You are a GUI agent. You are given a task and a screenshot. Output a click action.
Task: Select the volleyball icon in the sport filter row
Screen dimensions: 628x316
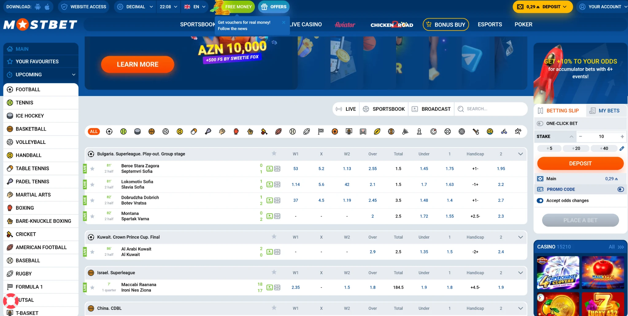pyautogui.click(x=166, y=132)
